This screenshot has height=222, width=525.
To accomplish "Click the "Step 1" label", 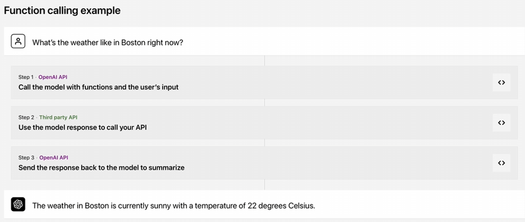I will (x=26, y=77).
